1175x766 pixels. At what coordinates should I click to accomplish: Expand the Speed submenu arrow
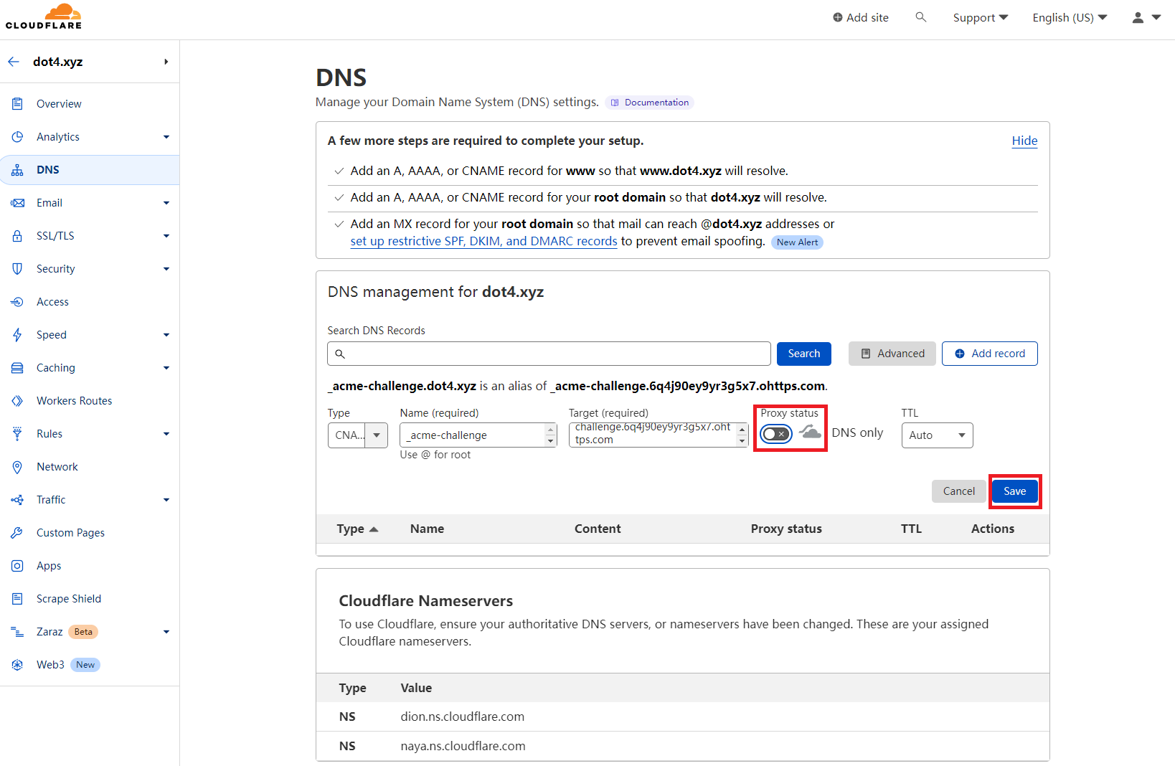click(x=166, y=335)
